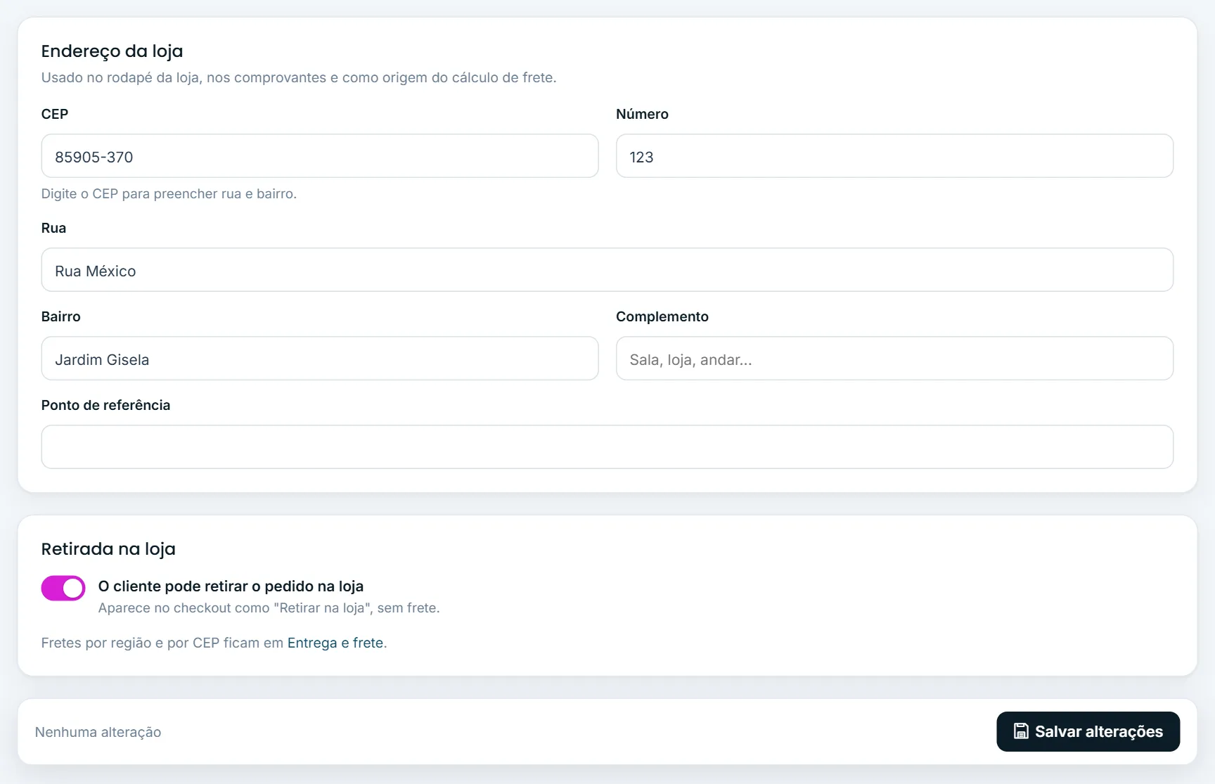Click the 'Rua' label above the street field
The image size is (1215, 784).
(53, 228)
